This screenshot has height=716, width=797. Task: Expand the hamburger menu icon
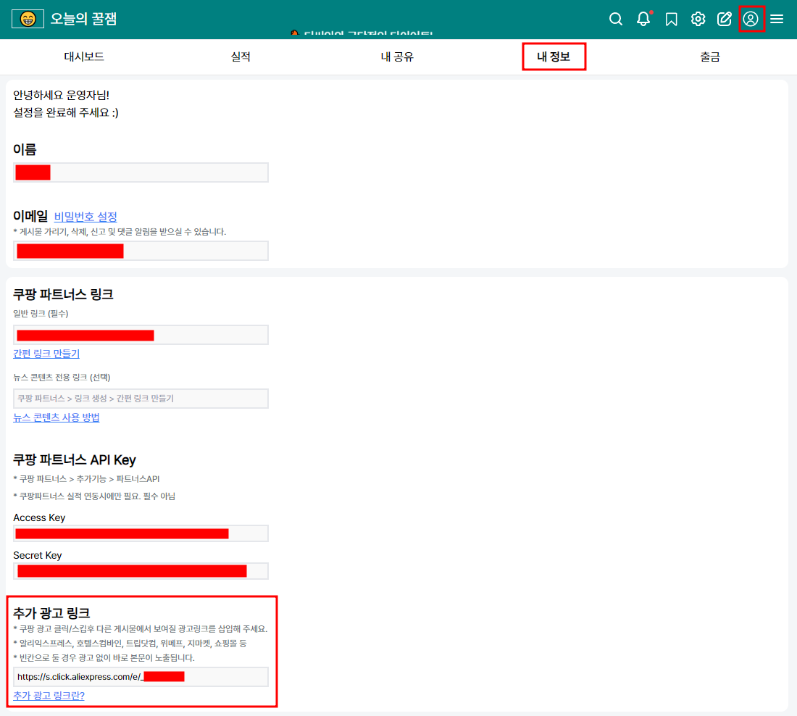click(777, 20)
